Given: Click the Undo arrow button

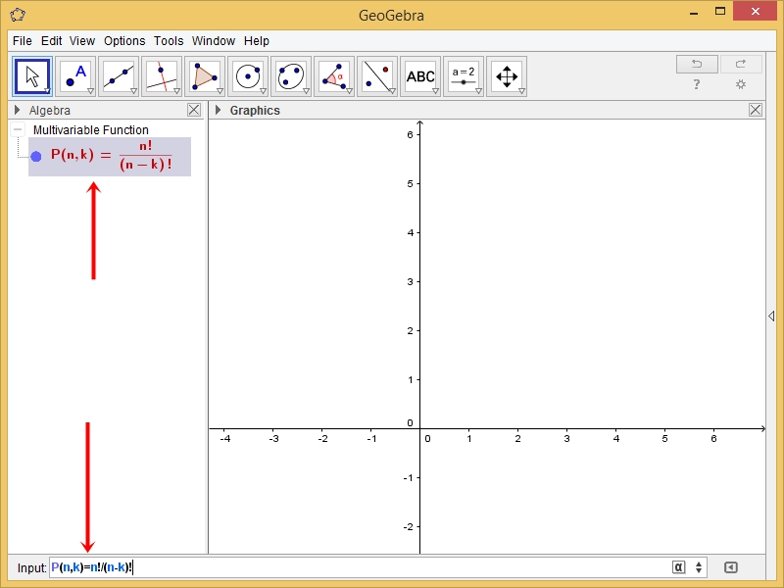Looking at the screenshot, I should point(697,64).
